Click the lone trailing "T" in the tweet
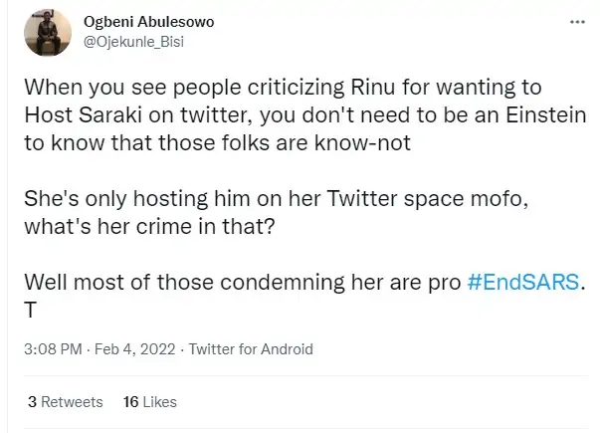600x433 pixels. [33, 307]
